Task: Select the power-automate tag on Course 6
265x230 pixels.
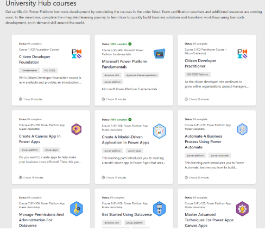Action: [220, 156]
